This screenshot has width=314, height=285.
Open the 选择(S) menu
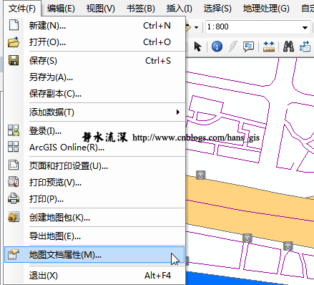pyautogui.click(x=217, y=9)
